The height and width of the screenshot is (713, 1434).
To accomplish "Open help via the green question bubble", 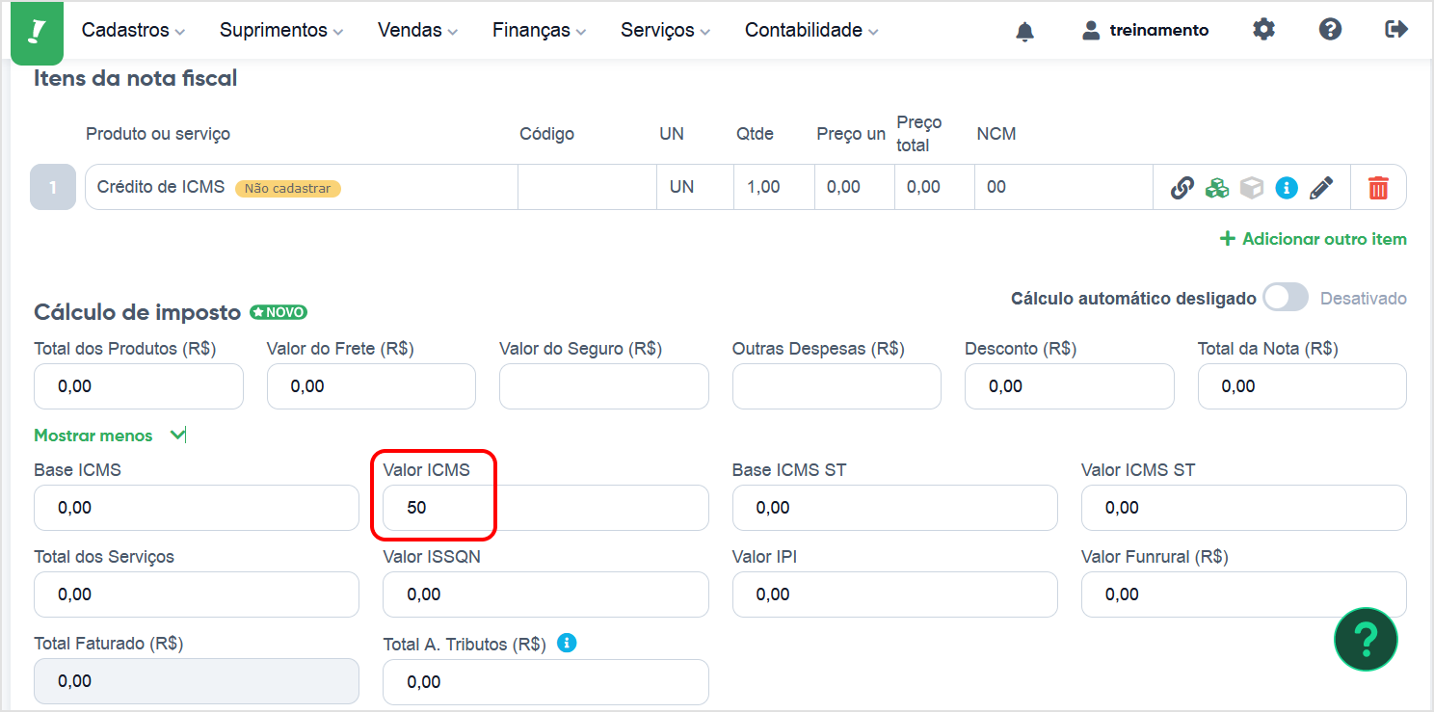I will [1366, 639].
